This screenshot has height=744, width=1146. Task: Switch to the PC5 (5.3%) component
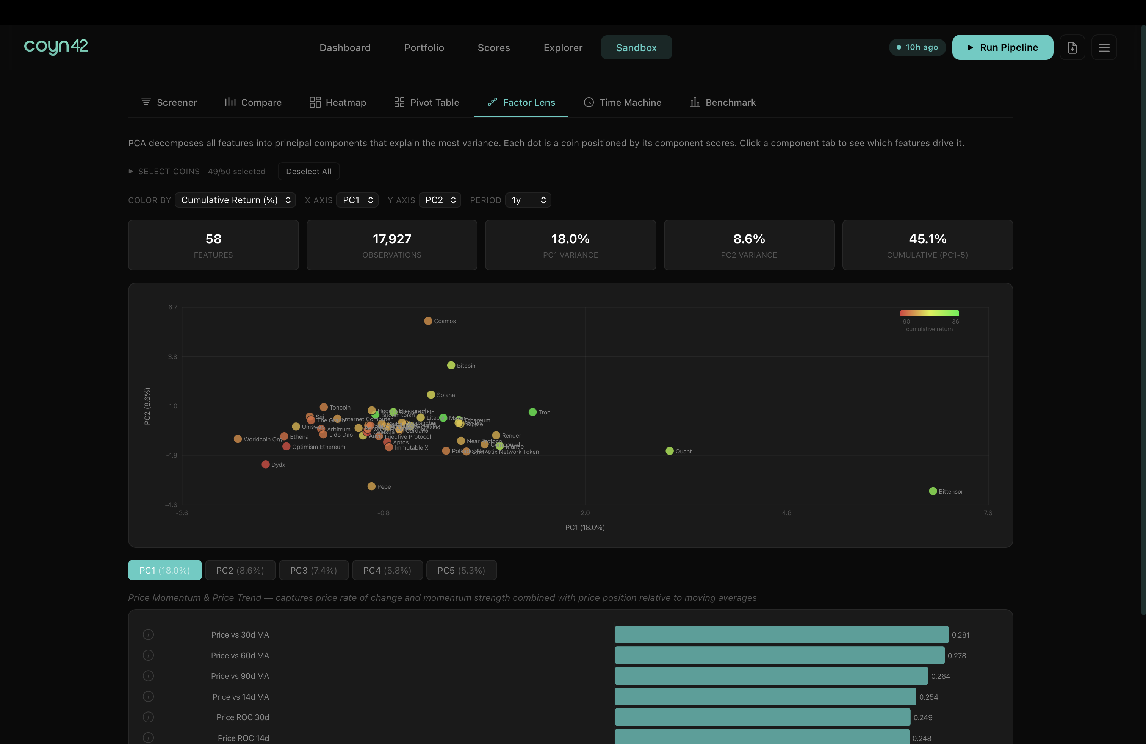461,570
